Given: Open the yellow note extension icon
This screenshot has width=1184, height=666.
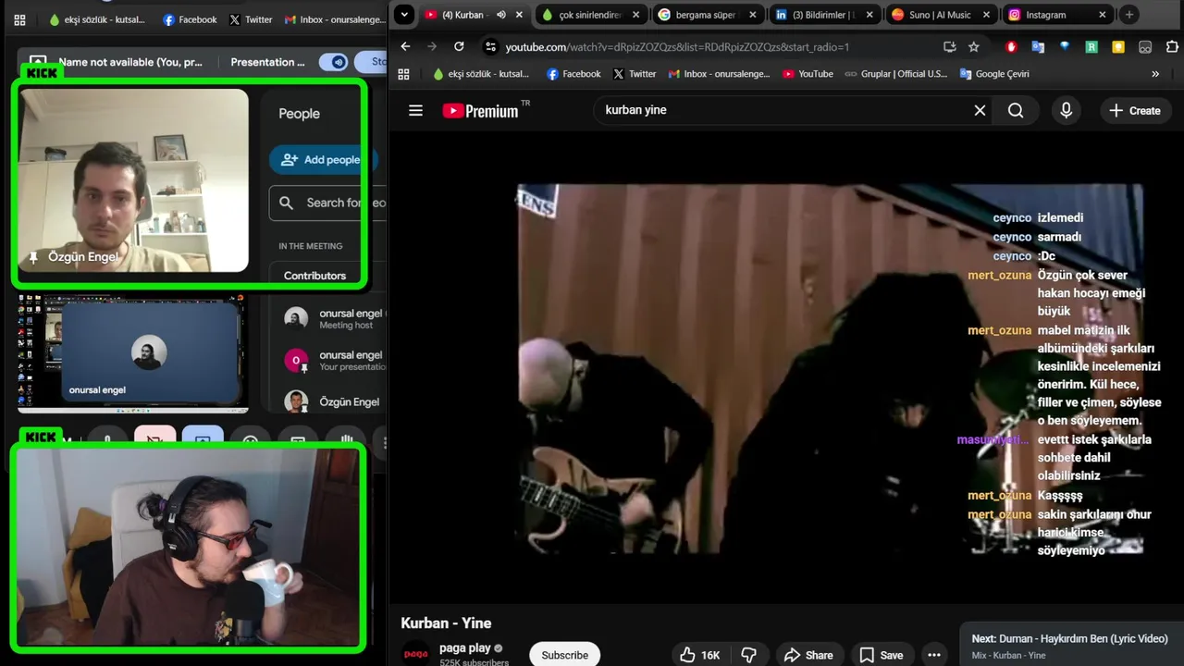Looking at the screenshot, I should tap(1118, 46).
